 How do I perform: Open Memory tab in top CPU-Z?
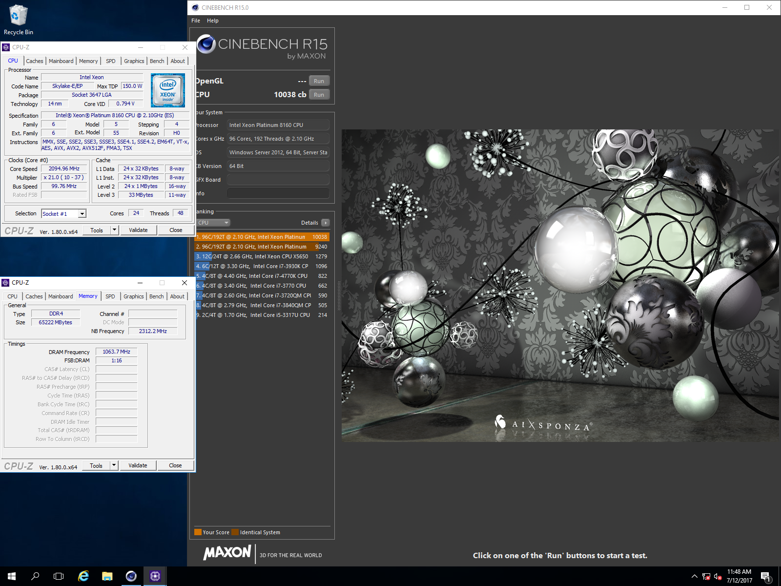[88, 61]
